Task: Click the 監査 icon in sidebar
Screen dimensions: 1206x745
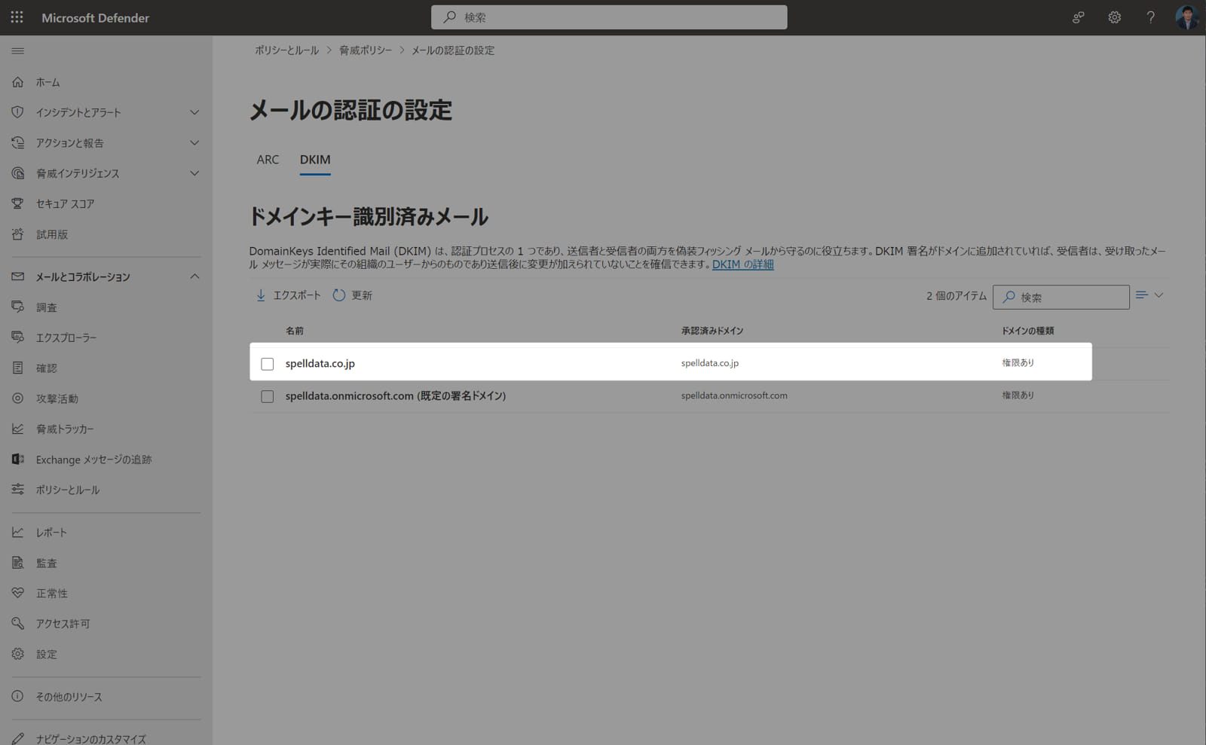Action: point(17,563)
